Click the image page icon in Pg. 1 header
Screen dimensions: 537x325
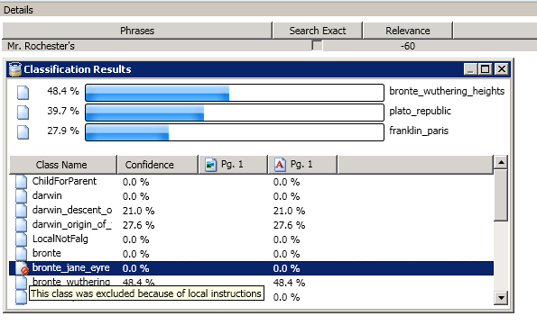[x=210, y=165]
